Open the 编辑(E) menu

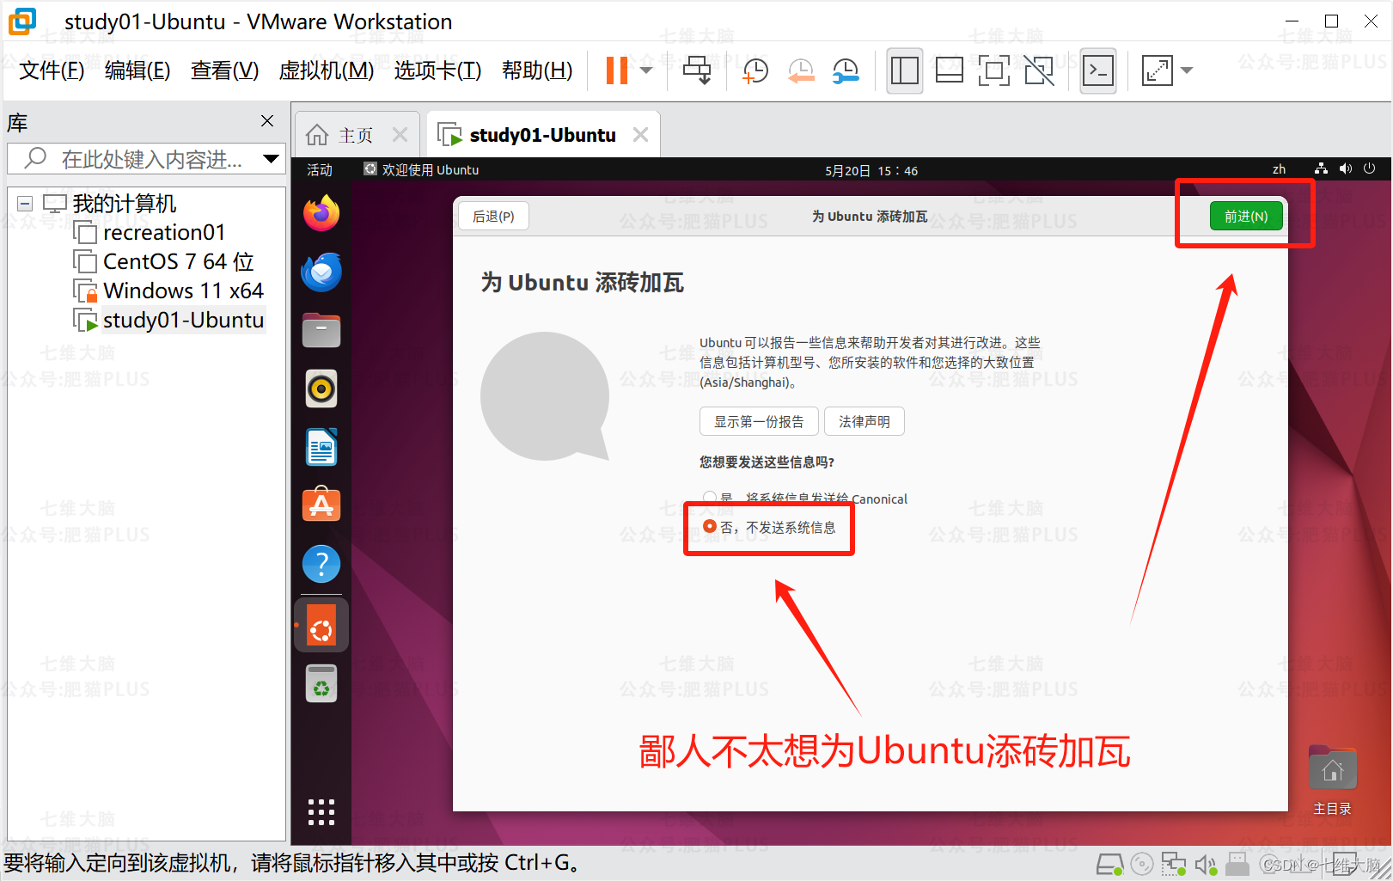click(137, 70)
